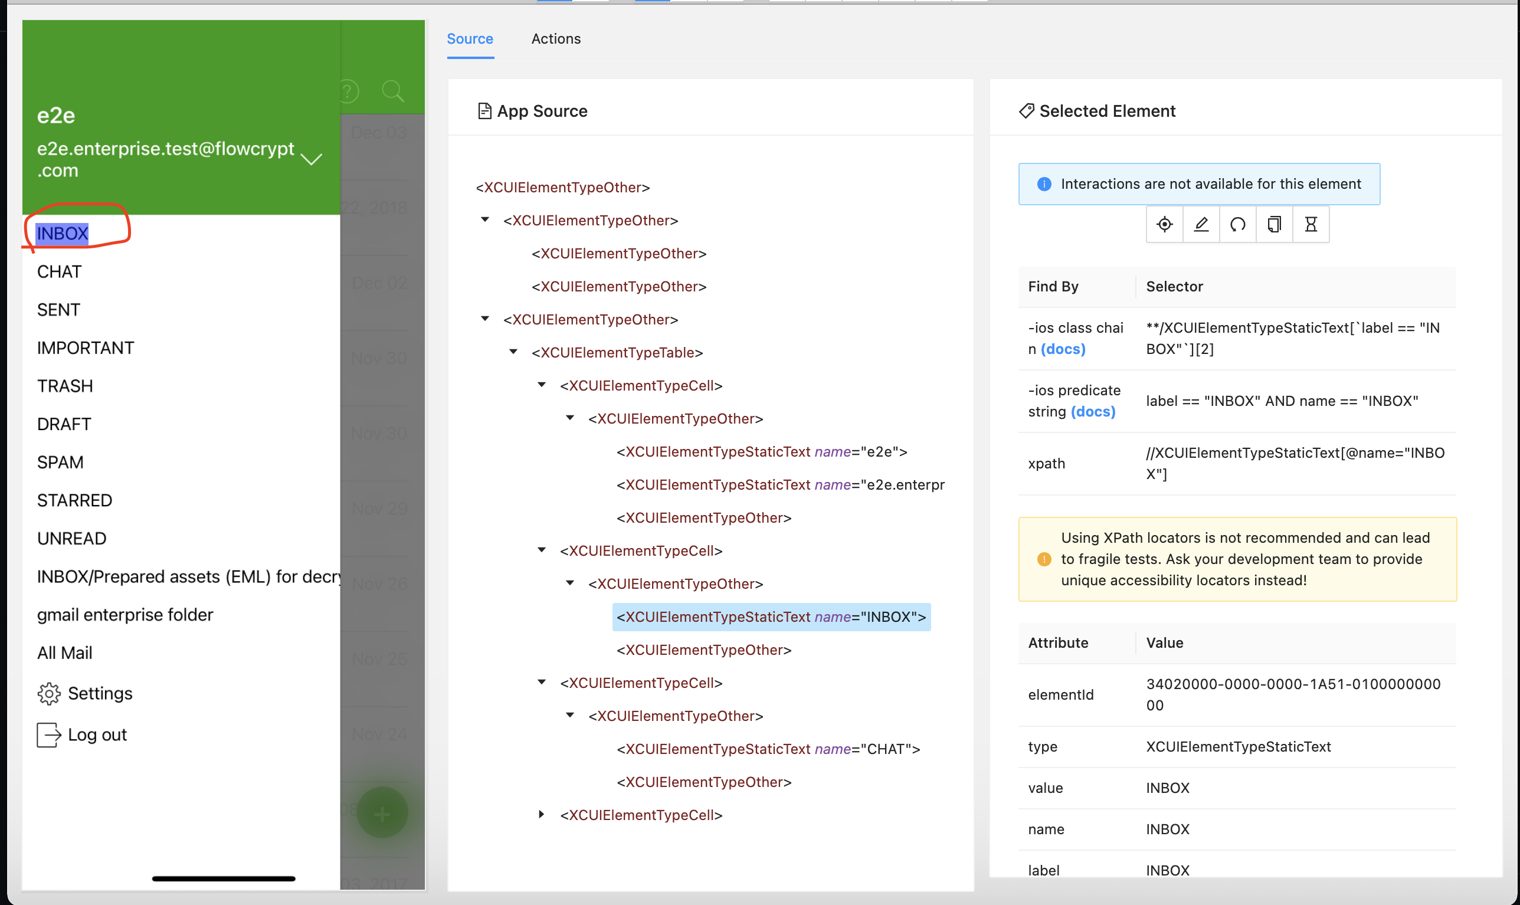Click the Settings gear icon
The height and width of the screenshot is (905, 1520).
pyautogui.click(x=49, y=693)
